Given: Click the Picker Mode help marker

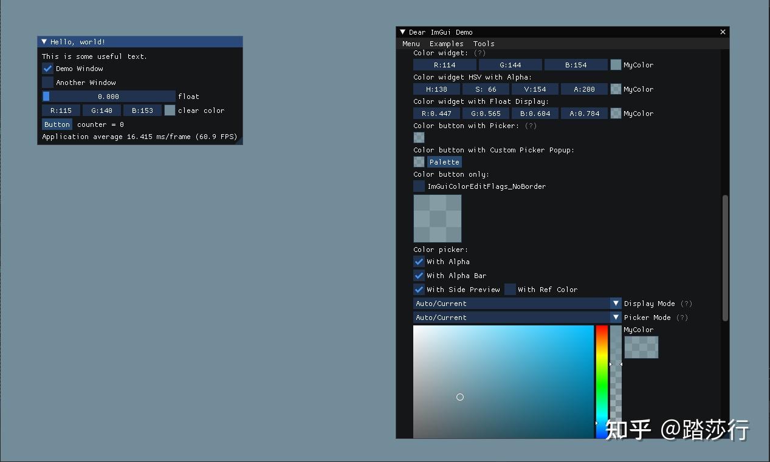Looking at the screenshot, I should pyautogui.click(x=682, y=317).
